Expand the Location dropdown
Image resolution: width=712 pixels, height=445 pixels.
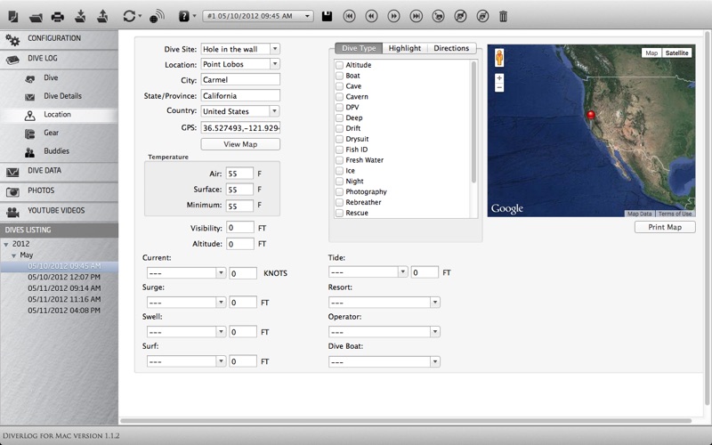tap(275, 64)
